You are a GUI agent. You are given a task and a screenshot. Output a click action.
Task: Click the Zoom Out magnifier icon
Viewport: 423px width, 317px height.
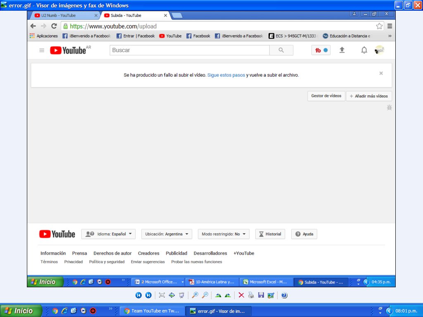(x=205, y=295)
